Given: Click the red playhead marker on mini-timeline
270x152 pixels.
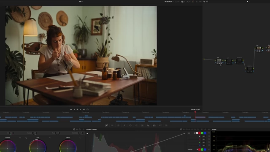Looking at the screenshot, I should pos(195,112).
